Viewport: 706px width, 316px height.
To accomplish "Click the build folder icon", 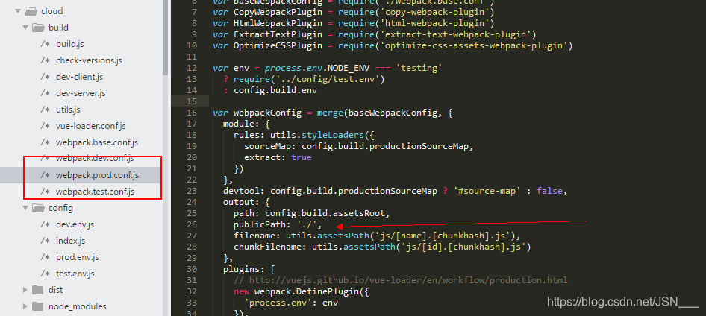I will click(x=38, y=28).
